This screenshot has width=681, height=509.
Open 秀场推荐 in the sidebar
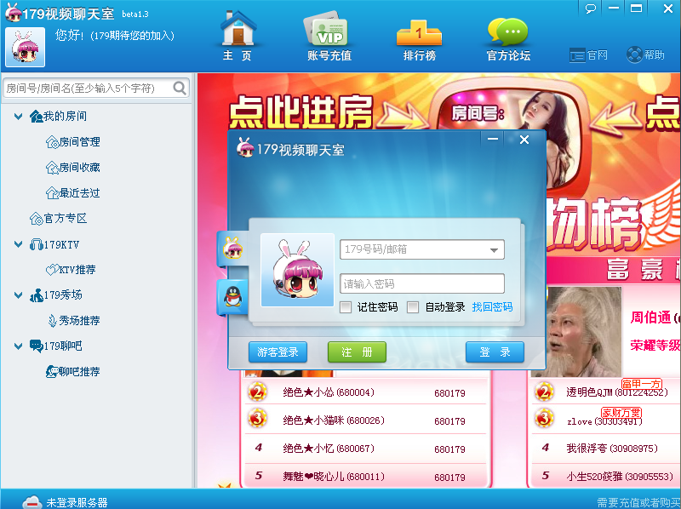pyautogui.click(x=73, y=321)
